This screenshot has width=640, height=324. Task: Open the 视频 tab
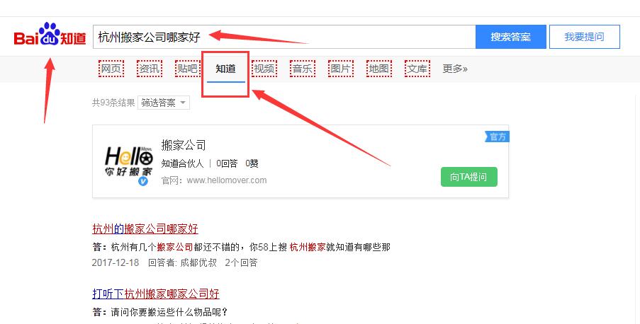(264, 69)
